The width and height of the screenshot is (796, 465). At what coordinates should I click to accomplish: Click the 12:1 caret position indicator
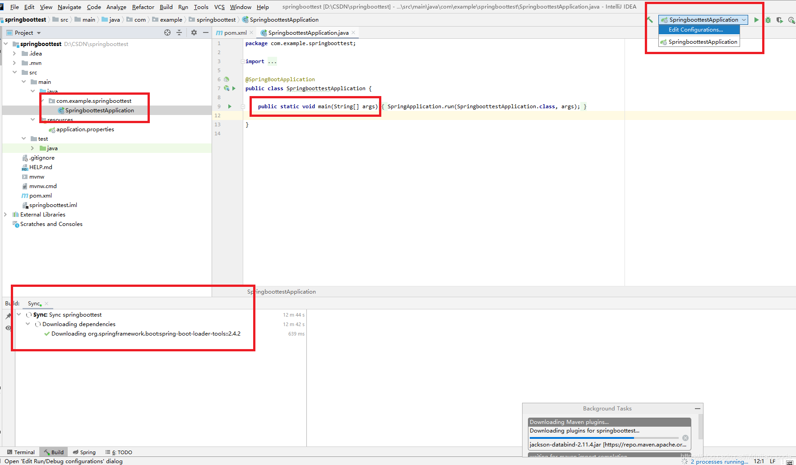(x=759, y=461)
